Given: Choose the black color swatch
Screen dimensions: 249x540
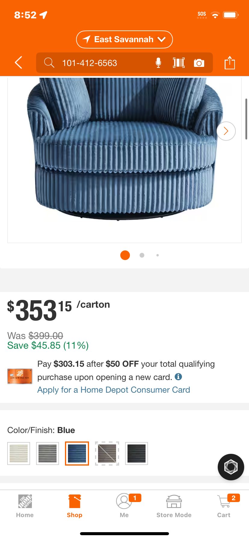Looking at the screenshot, I should (137, 454).
